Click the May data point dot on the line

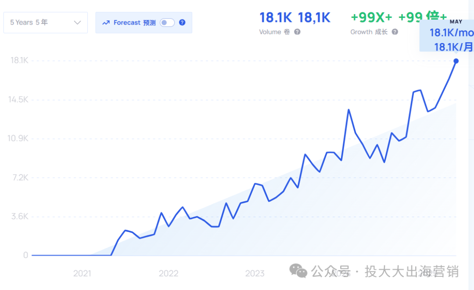[456, 61]
